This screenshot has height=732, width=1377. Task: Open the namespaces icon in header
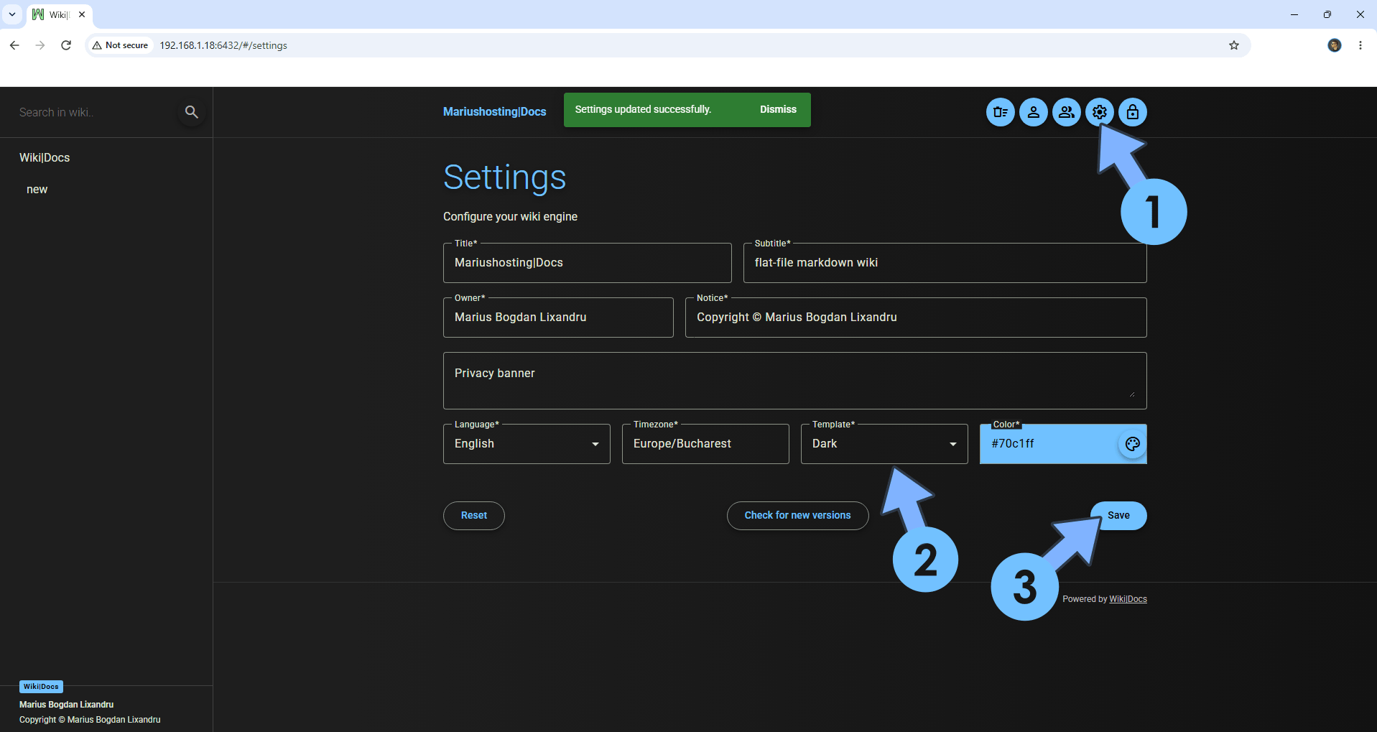coord(1000,112)
